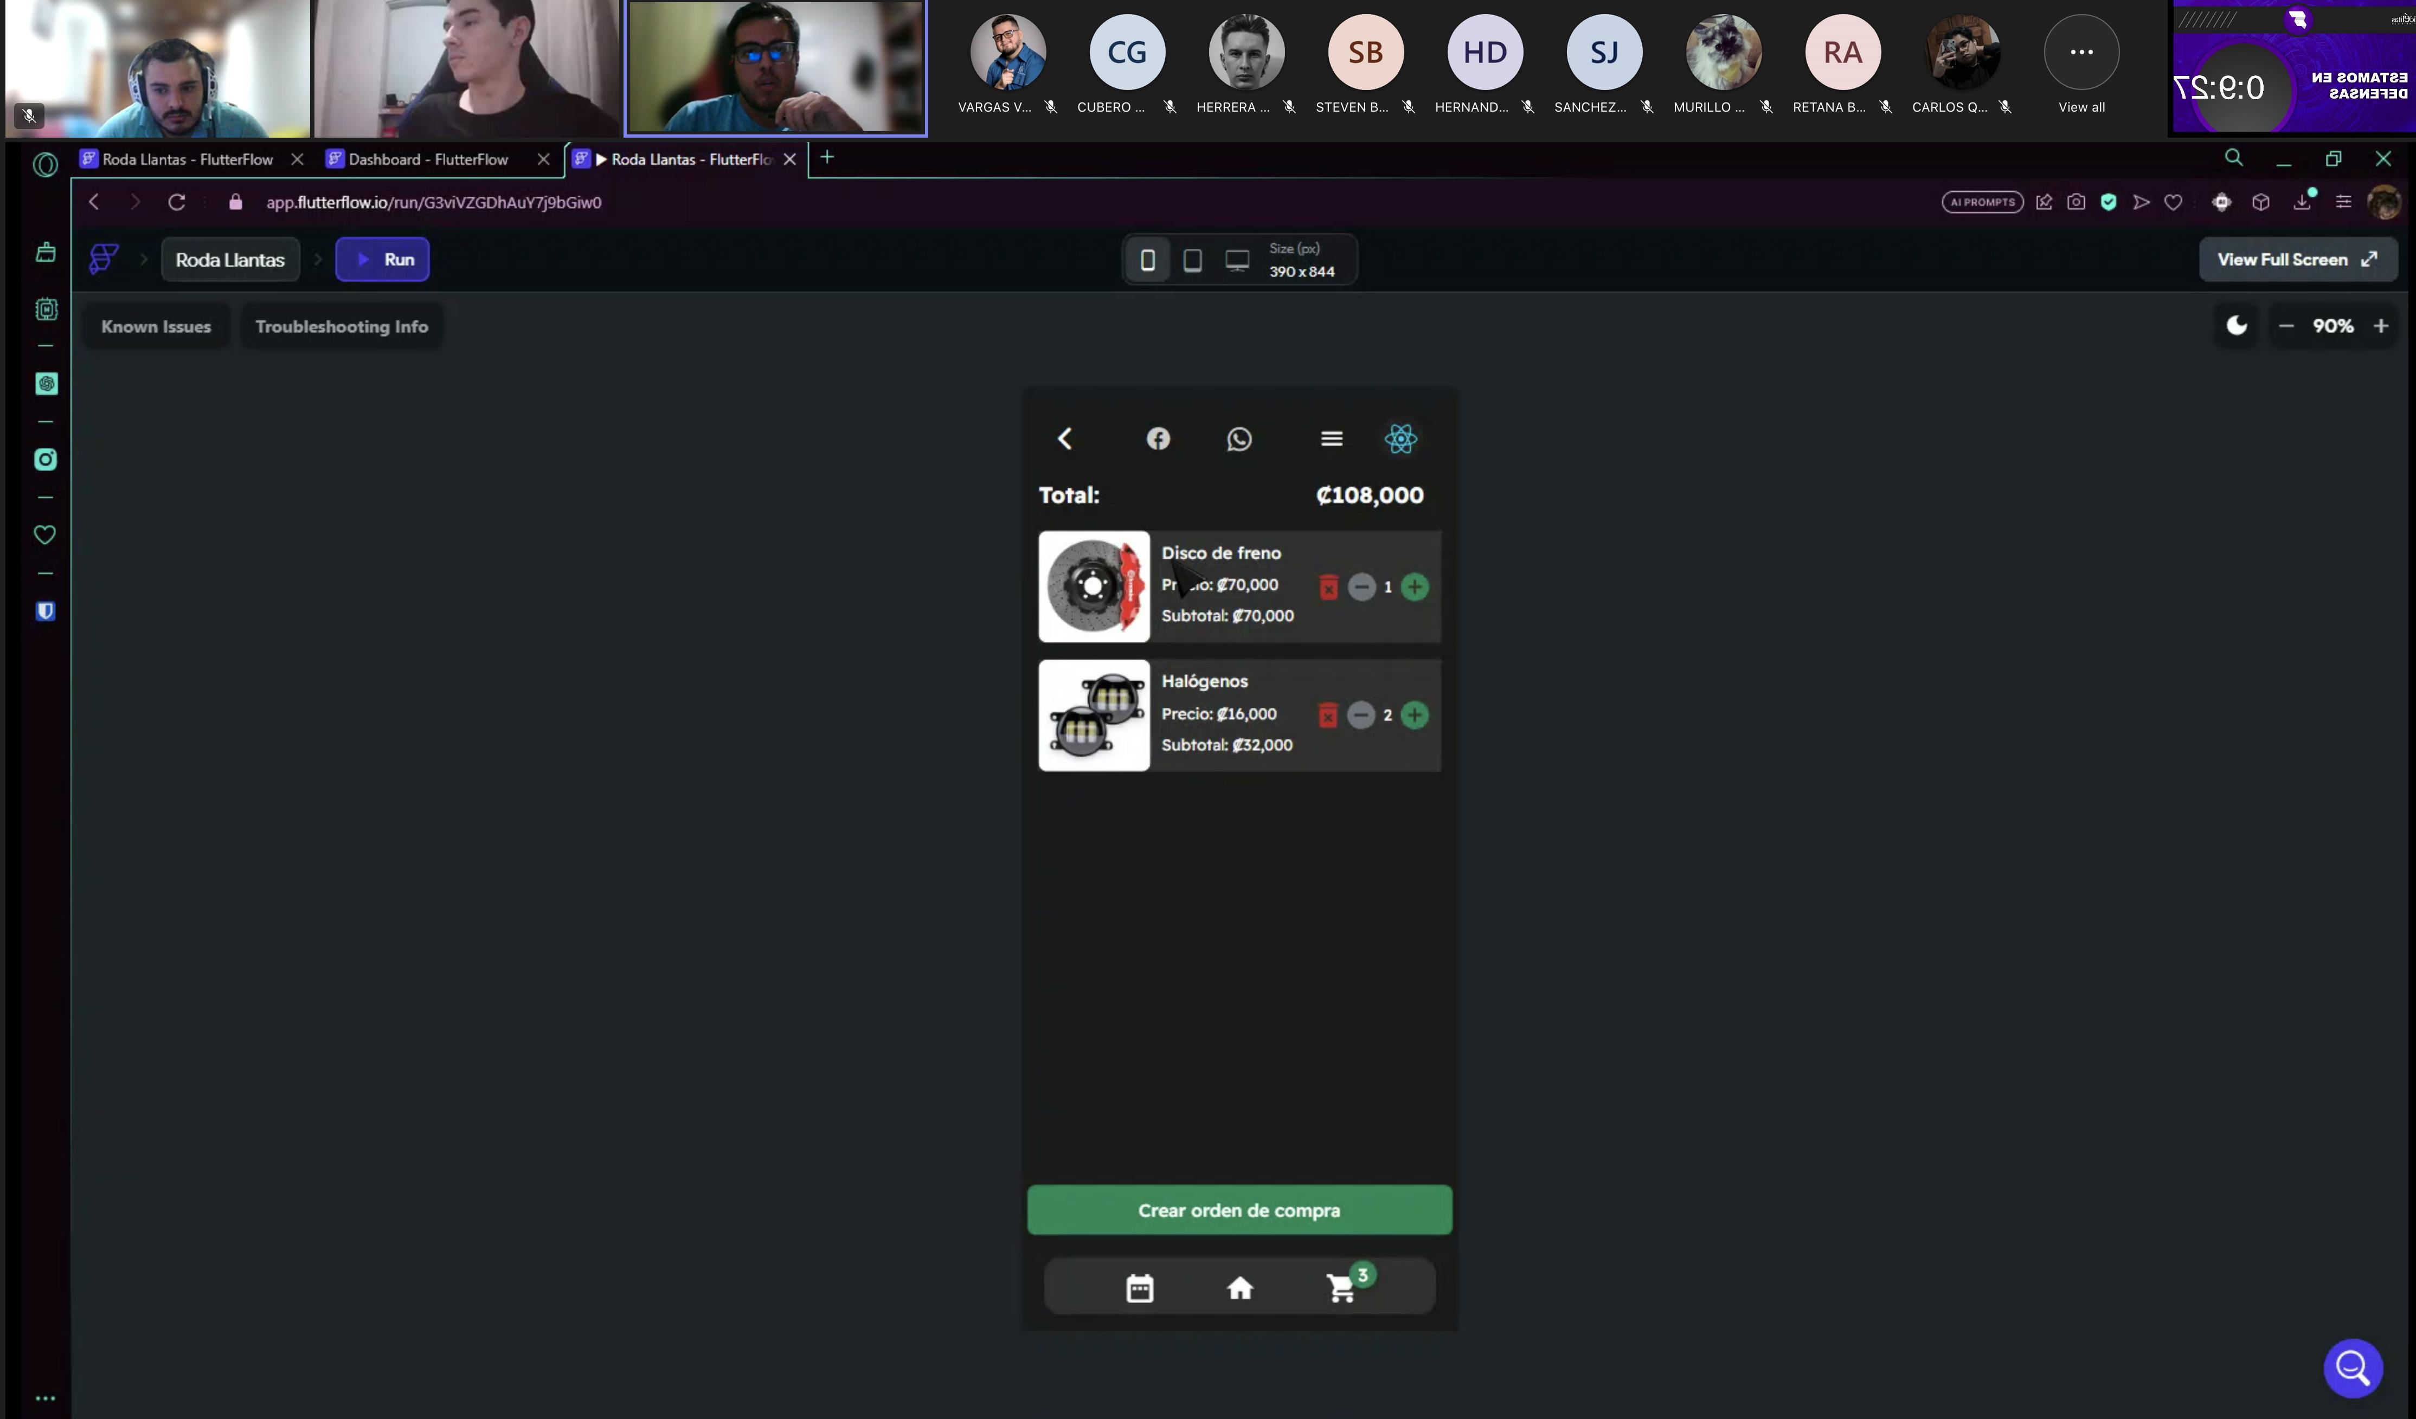Go to home in bottom navigation
This screenshot has height=1419, width=2416.
(x=1239, y=1288)
